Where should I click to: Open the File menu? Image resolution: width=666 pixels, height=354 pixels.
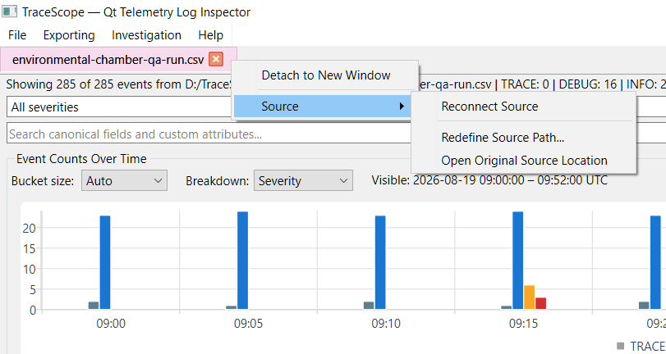click(x=17, y=35)
